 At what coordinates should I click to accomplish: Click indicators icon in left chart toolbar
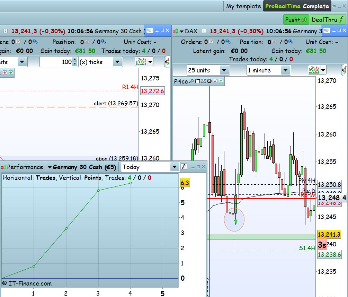click(x=141, y=61)
